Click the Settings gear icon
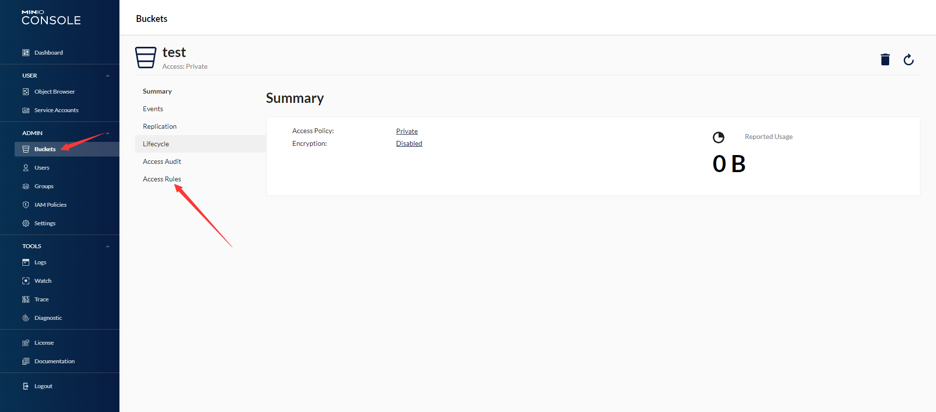The image size is (936, 412). tap(26, 223)
